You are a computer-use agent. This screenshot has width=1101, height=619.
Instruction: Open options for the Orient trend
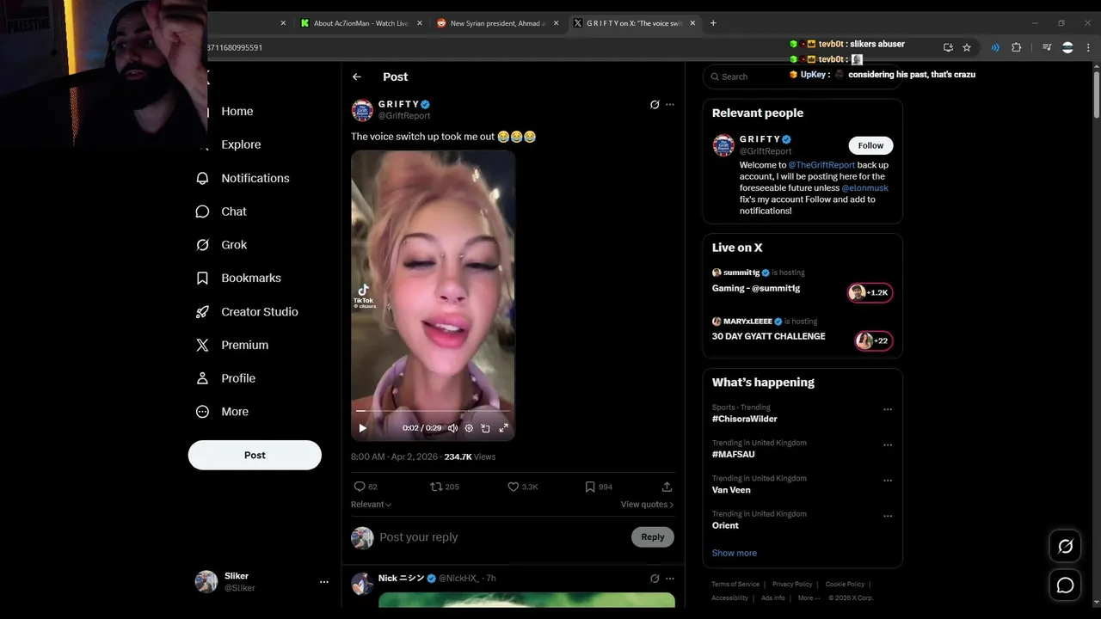[x=888, y=517]
